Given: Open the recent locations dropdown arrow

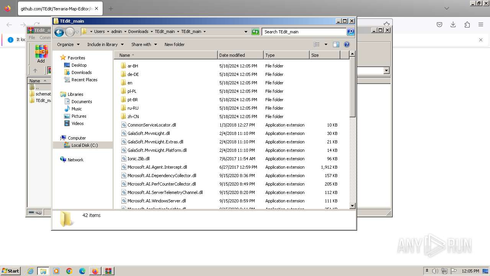Looking at the screenshot, I should click(x=77, y=32).
